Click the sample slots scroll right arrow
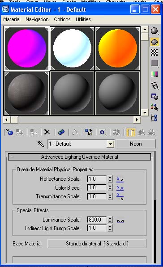The image size is (163, 267). pyautogui.click(x=137, y=120)
